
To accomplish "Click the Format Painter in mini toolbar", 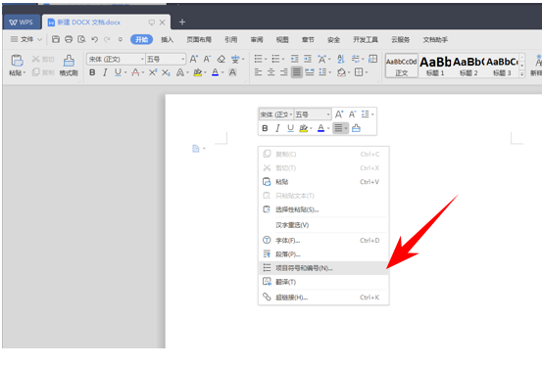I will tap(356, 128).
